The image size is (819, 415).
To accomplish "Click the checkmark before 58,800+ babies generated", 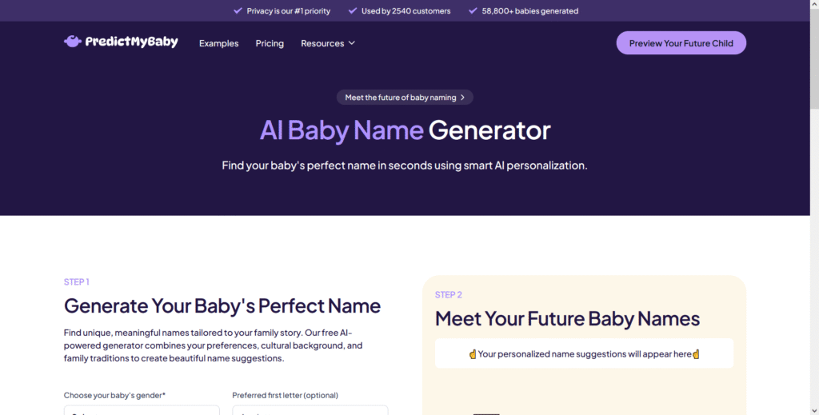I will (473, 10).
